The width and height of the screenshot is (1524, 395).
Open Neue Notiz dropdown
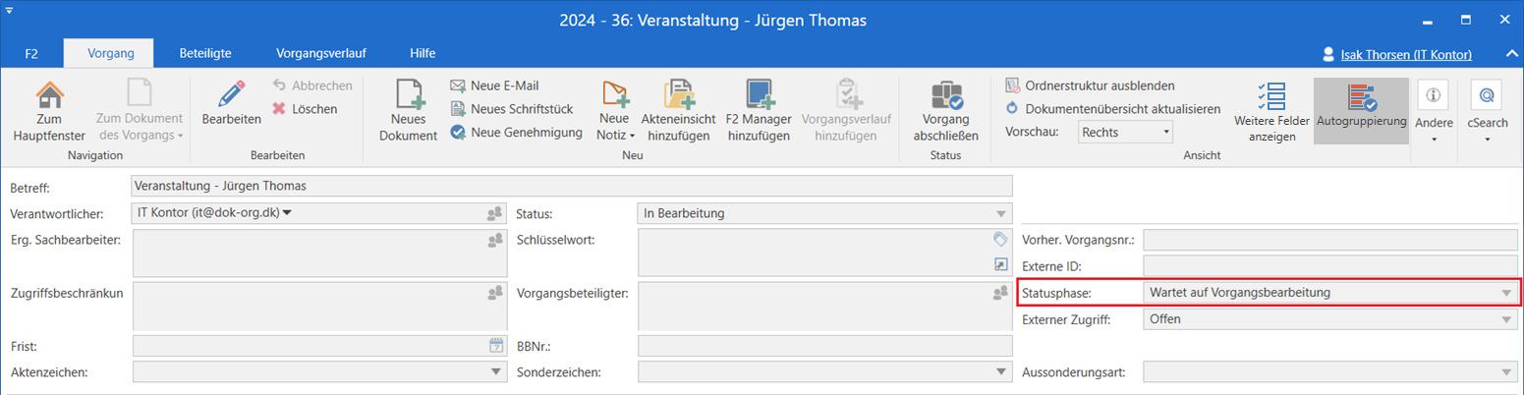[x=615, y=112]
